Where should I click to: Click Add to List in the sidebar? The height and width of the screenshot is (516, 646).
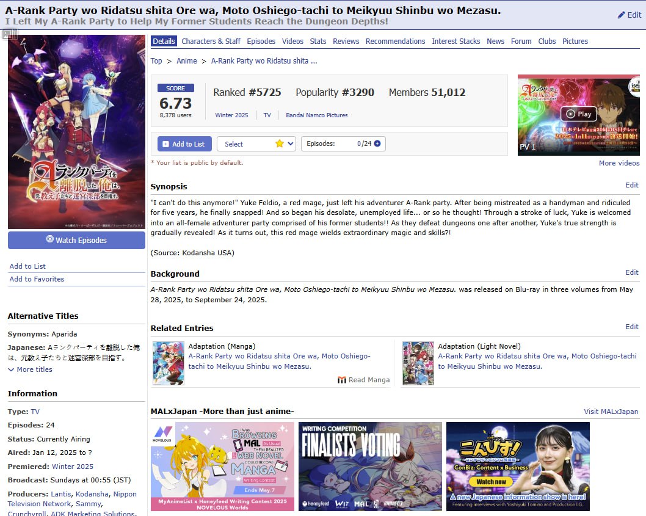tap(27, 266)
